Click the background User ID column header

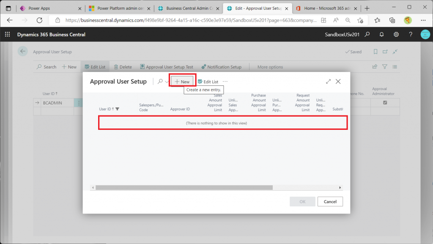[50, 93]
